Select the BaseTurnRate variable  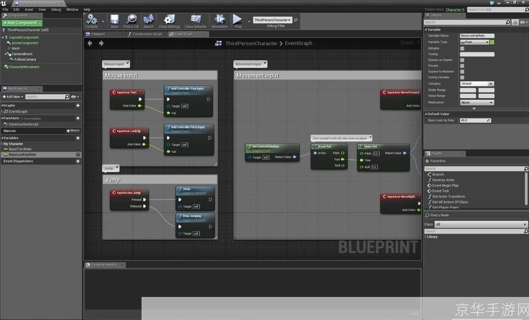[x=20, y=149]
